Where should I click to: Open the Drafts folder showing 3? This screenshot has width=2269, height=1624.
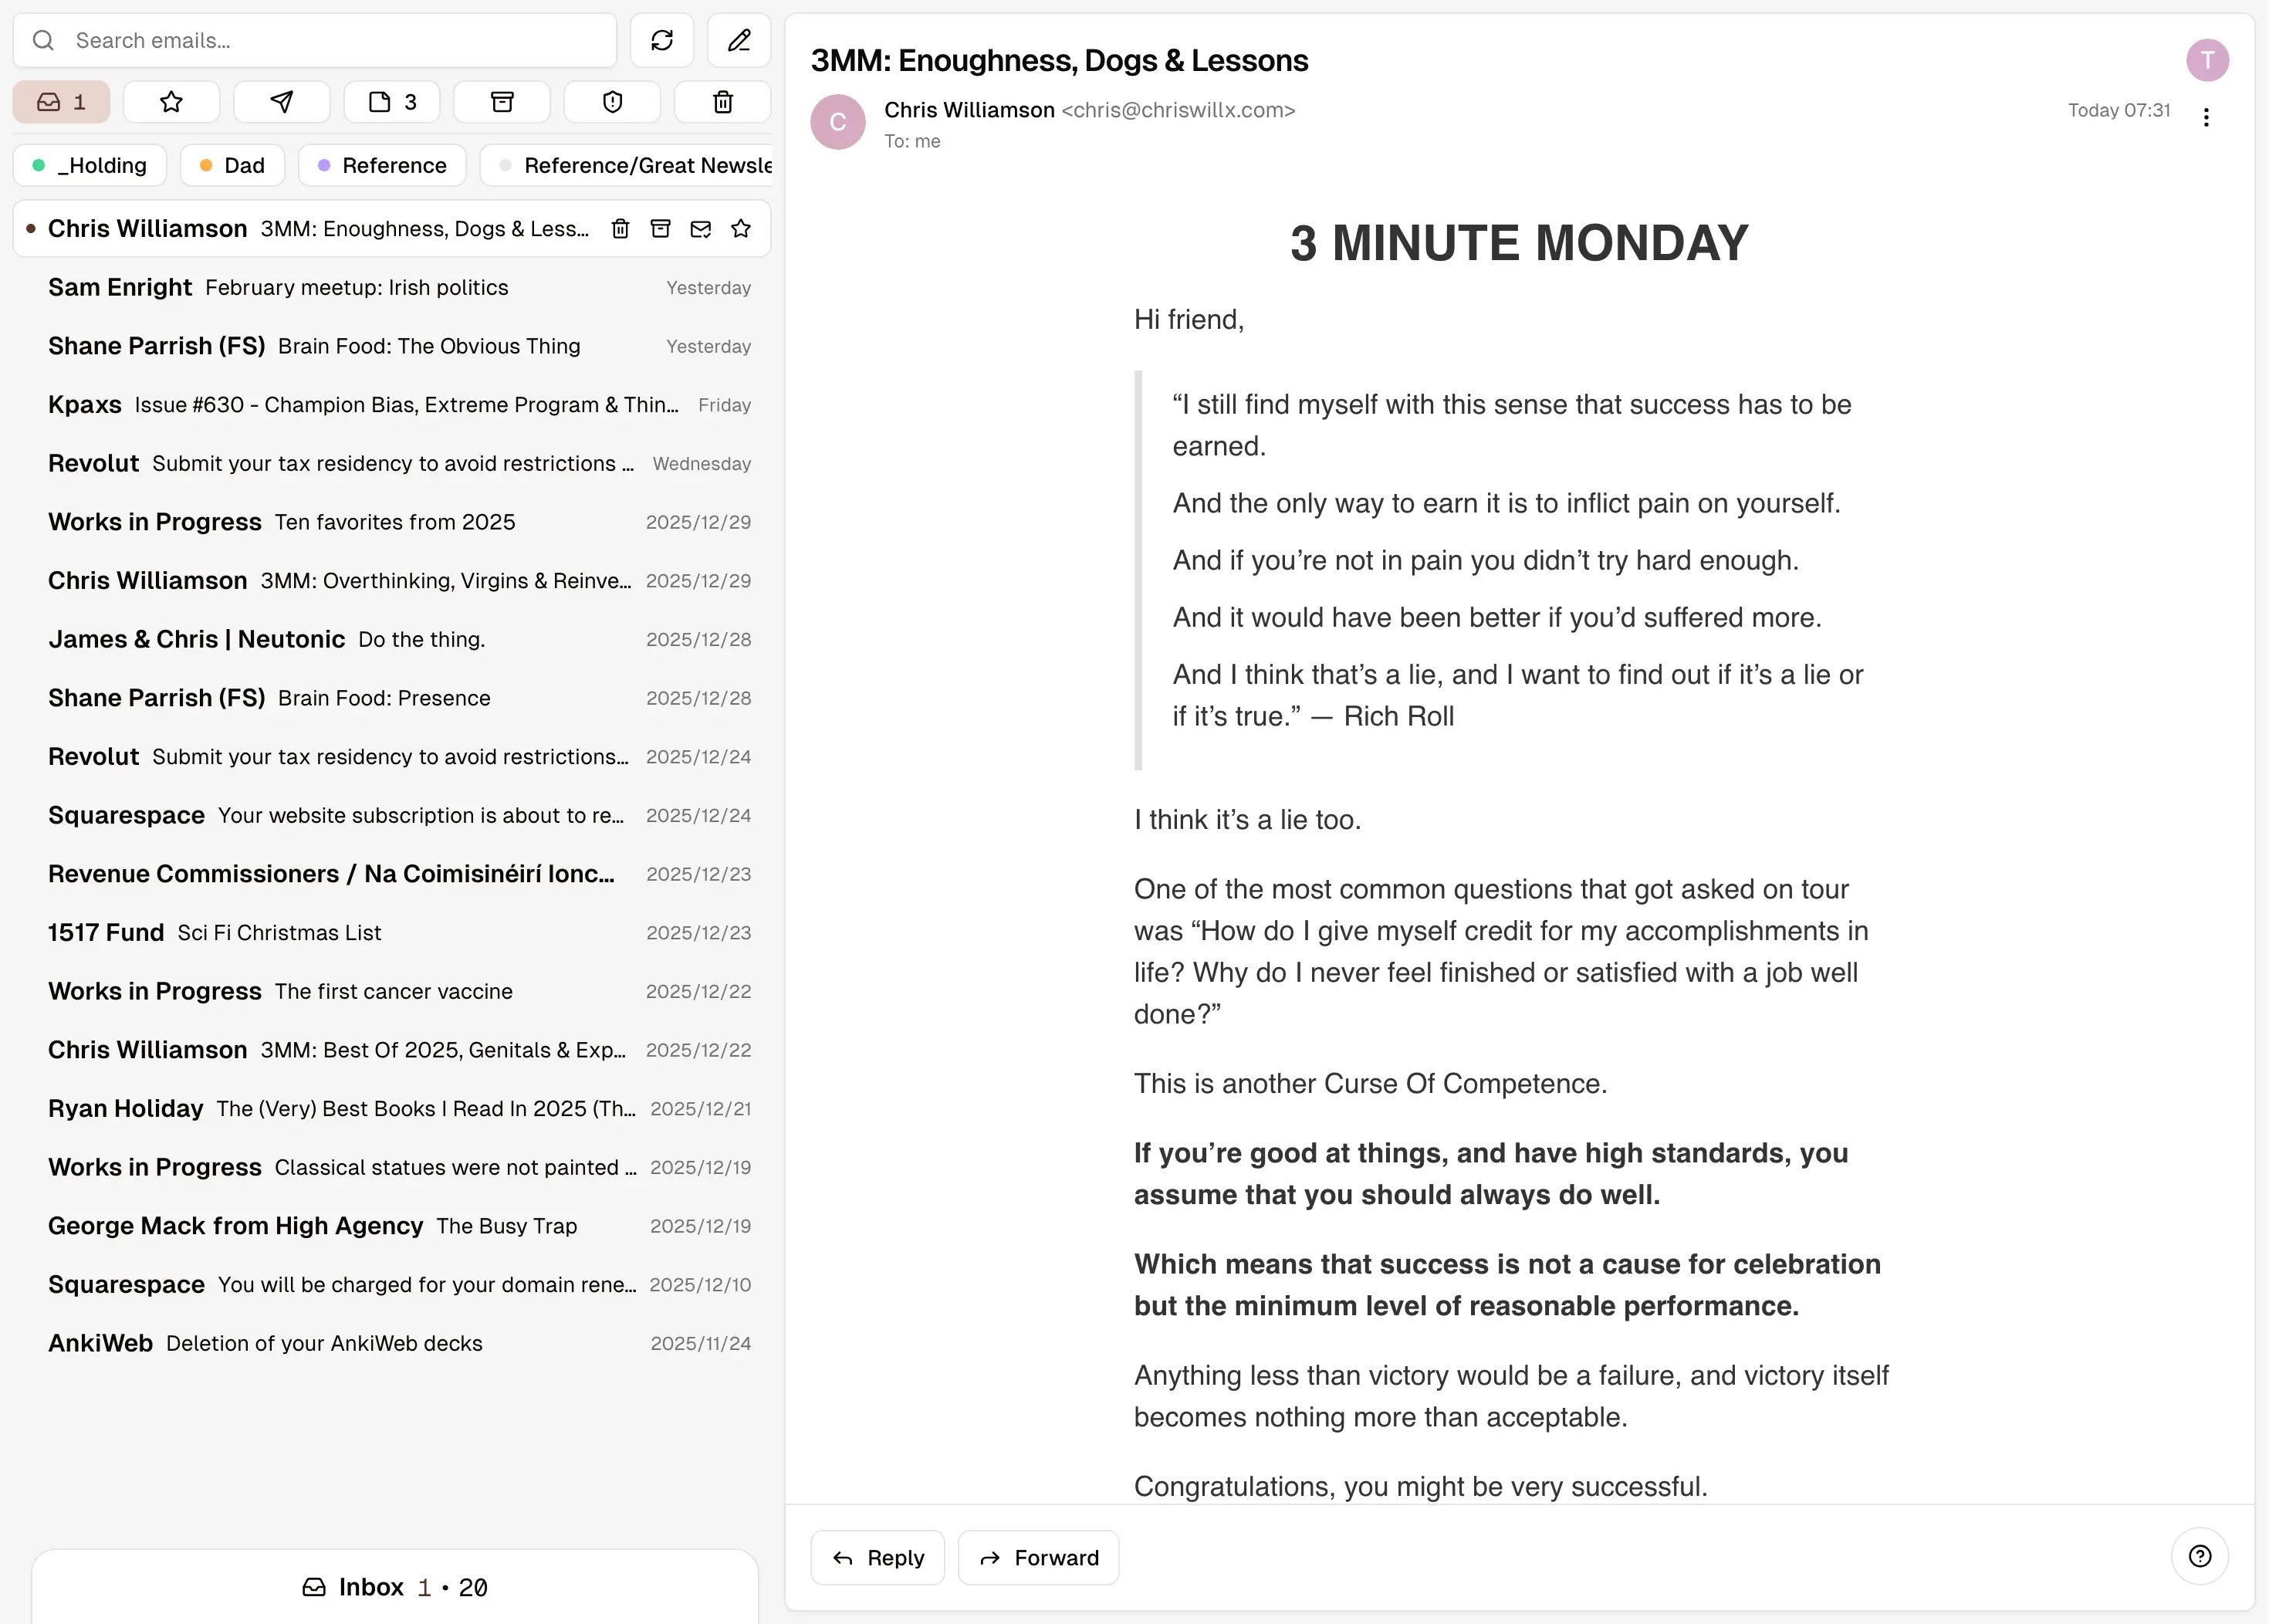point(392,102)
